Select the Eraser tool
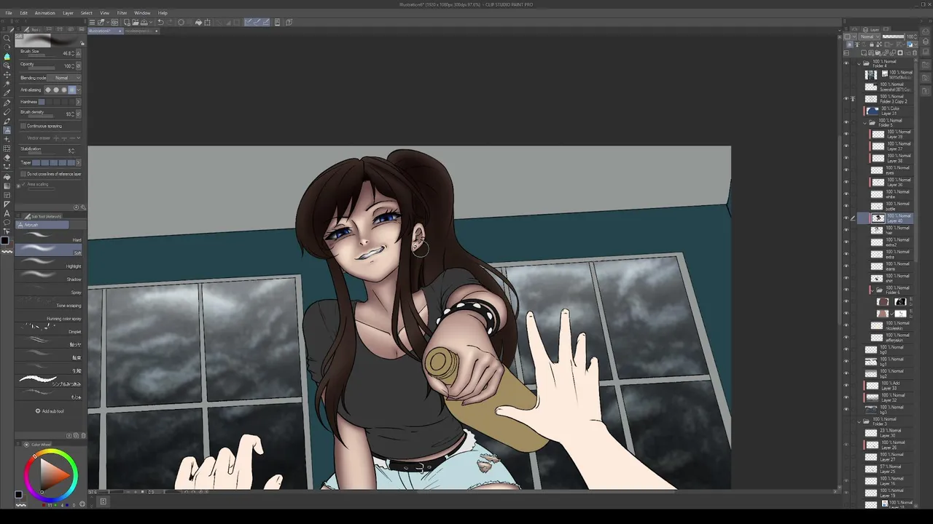This screenshot has width=933, height=524. (7, 157)
